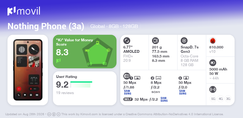
Task: Select the display screen size icon
Action: pyautogui.click(x=127, y=41)
